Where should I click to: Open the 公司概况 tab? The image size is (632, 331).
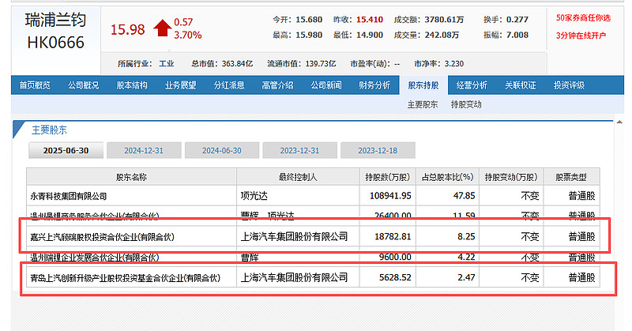tap(84, 85)
